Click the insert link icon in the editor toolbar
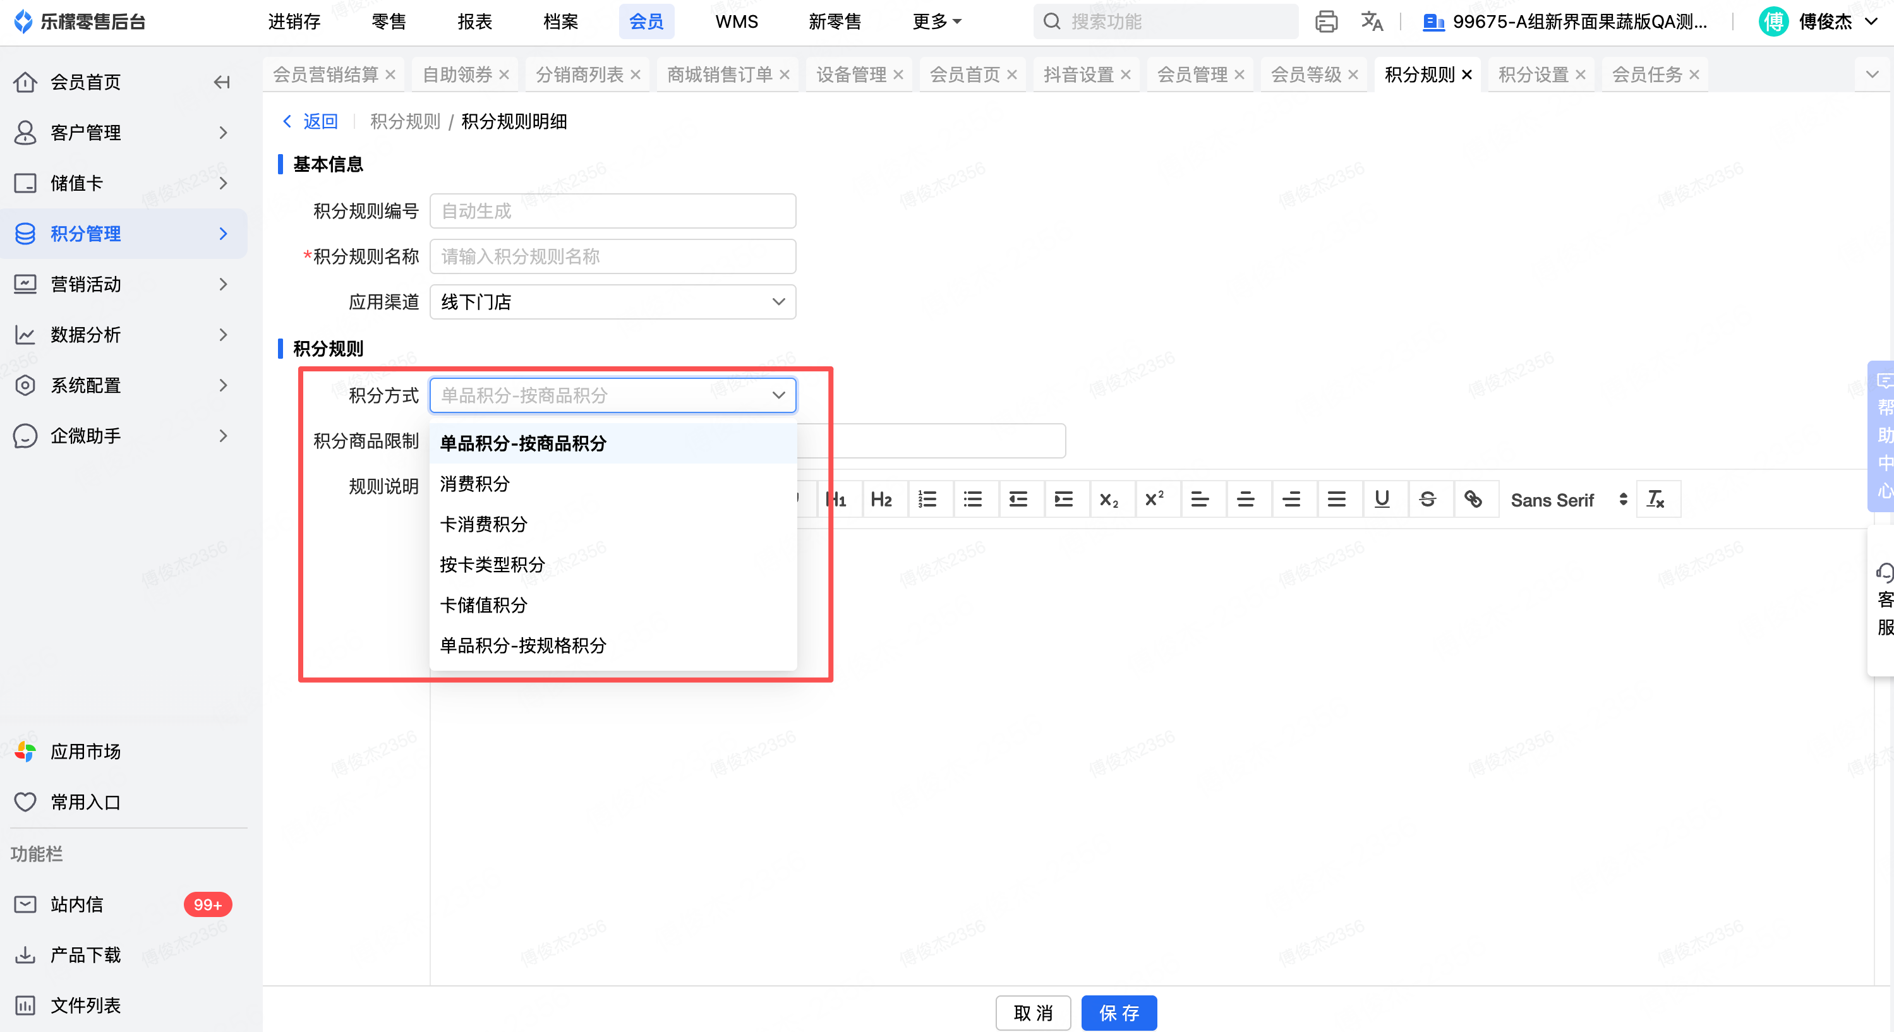 tap(1473, 500)
